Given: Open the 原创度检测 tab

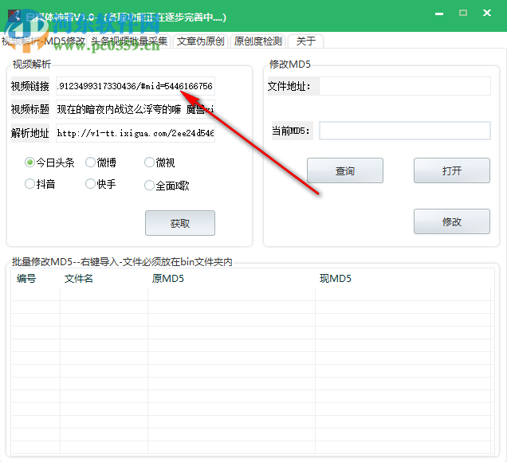Looking at the screenshot, I should 258,41.
